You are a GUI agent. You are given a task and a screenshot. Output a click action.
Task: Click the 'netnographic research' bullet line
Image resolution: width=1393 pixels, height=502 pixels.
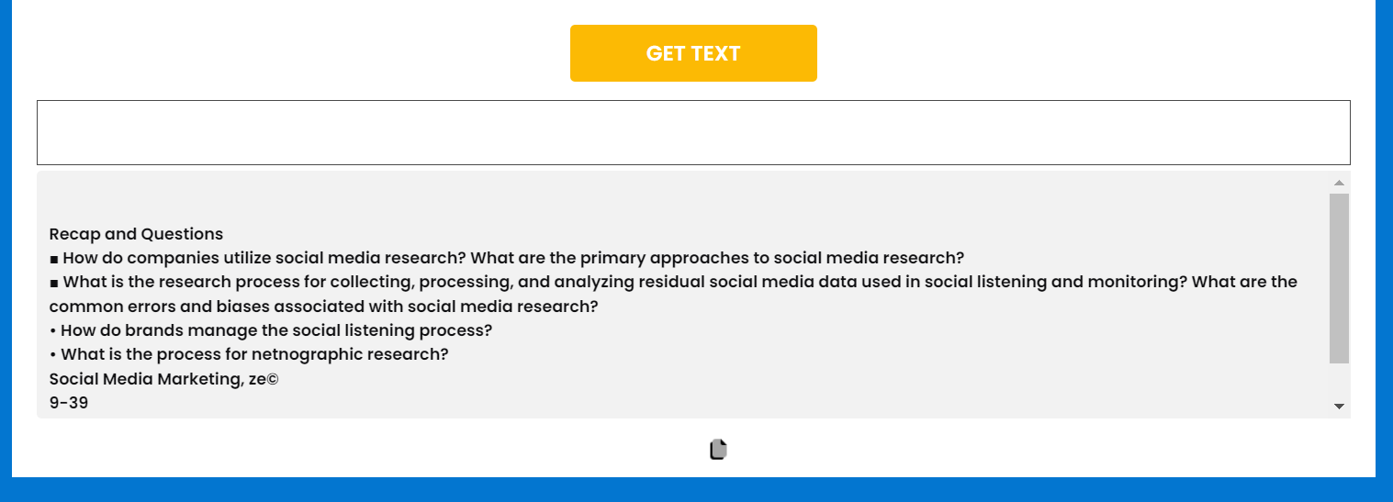[x=249, y=354]
